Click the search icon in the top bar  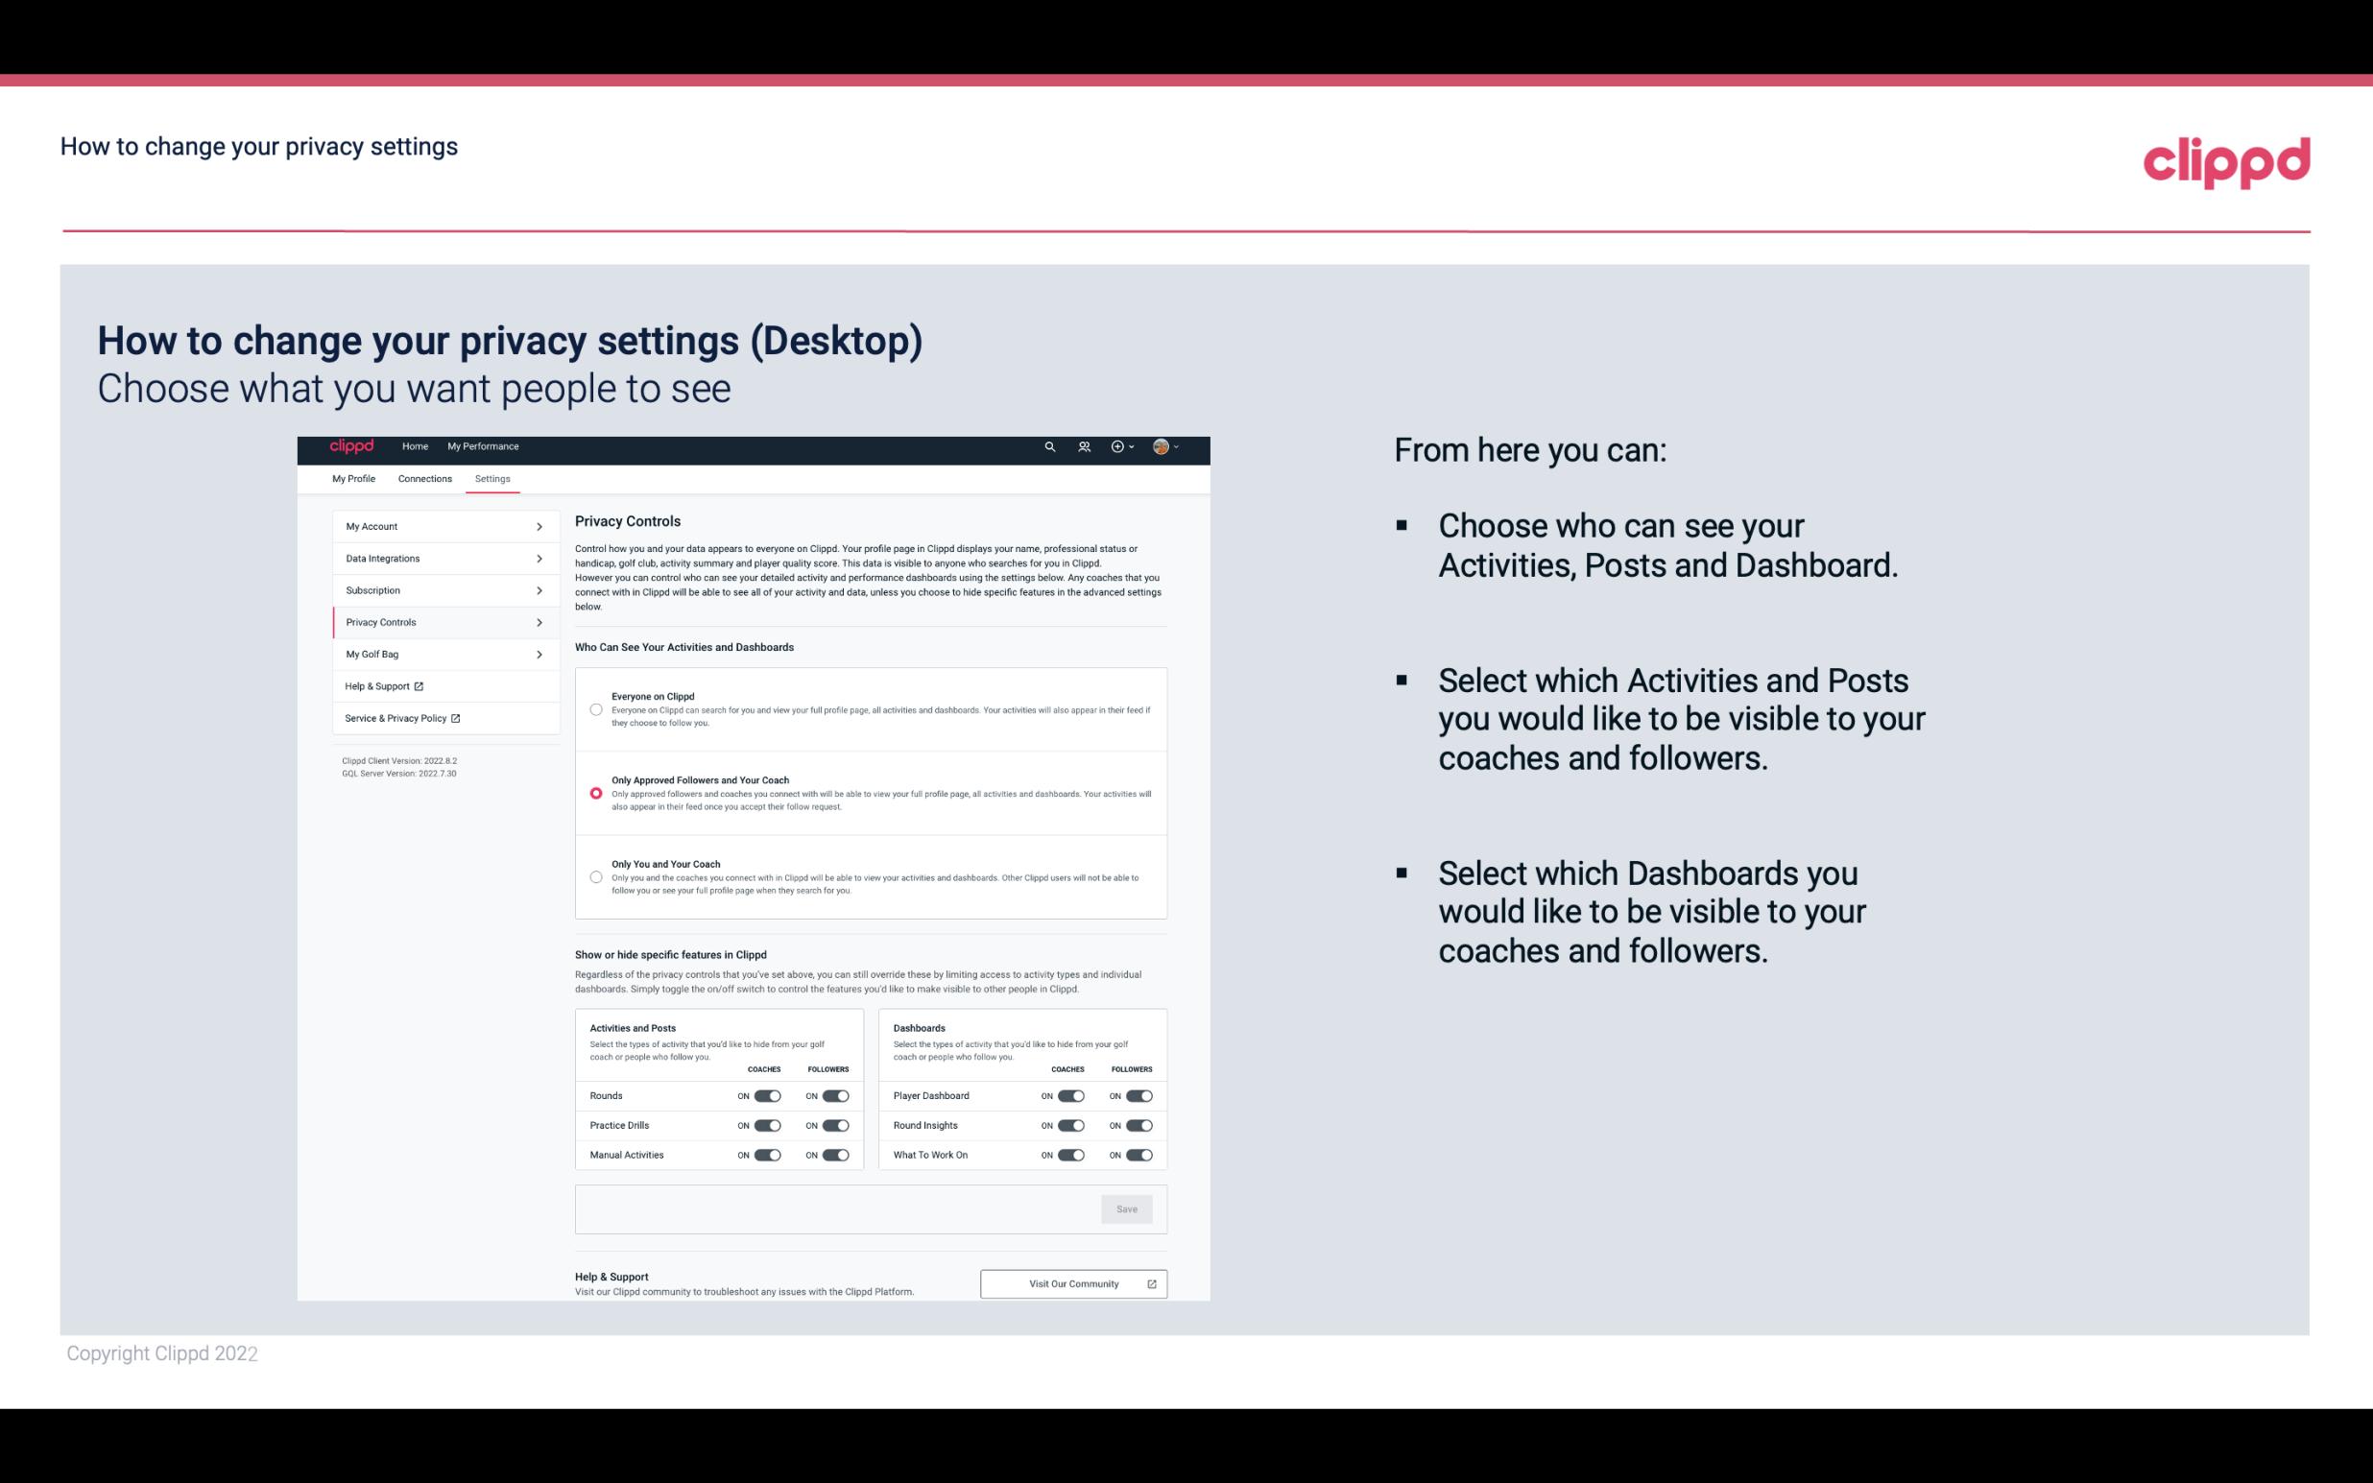[1049, 446]
